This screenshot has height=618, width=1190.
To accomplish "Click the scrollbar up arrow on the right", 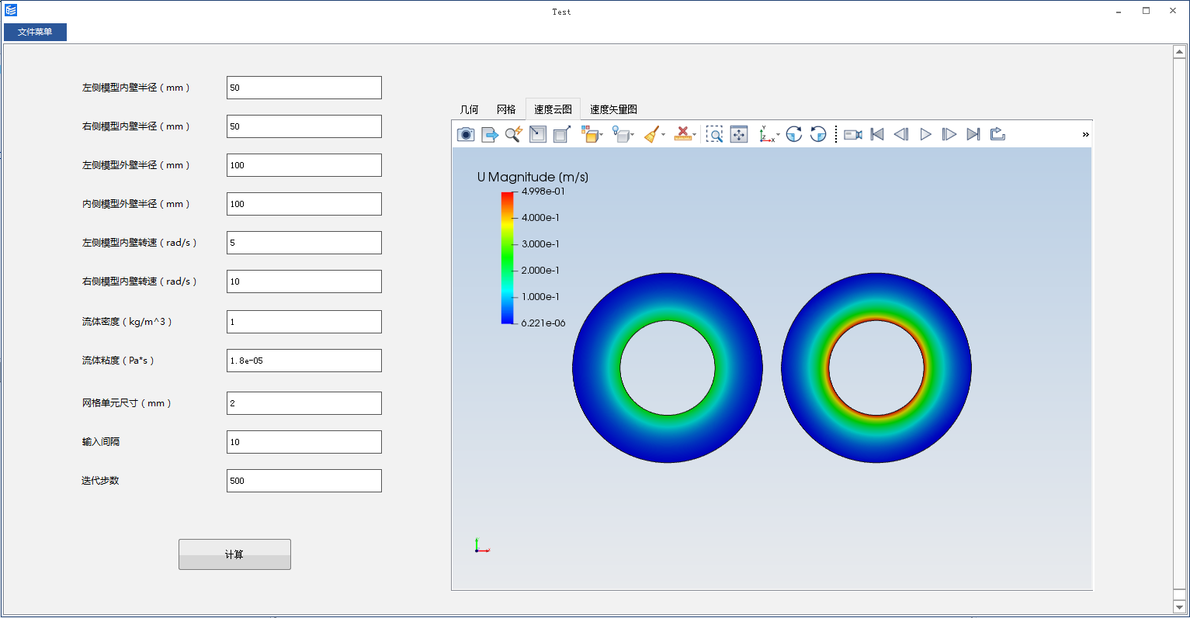I will point(1179,52).
